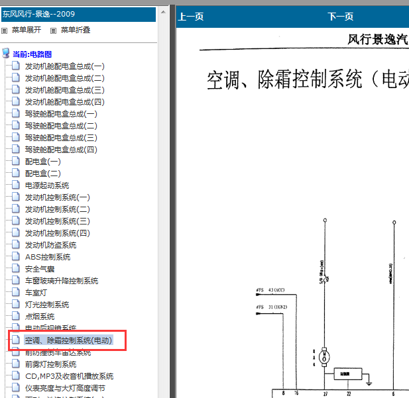Screen dimensions: 409x398
Task: Go to 下一页 next page
Action: [x=341, y=17]
